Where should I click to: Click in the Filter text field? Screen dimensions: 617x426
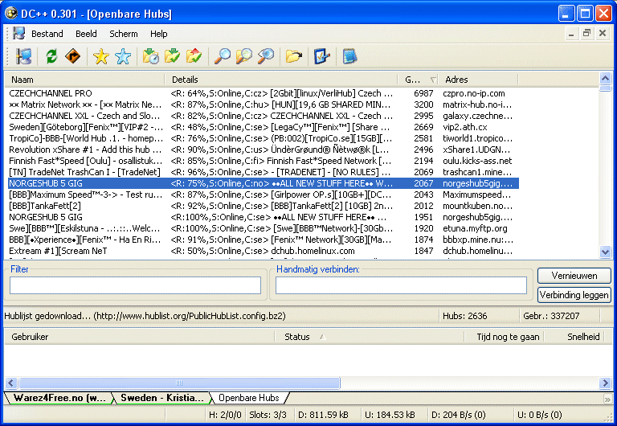135,285
